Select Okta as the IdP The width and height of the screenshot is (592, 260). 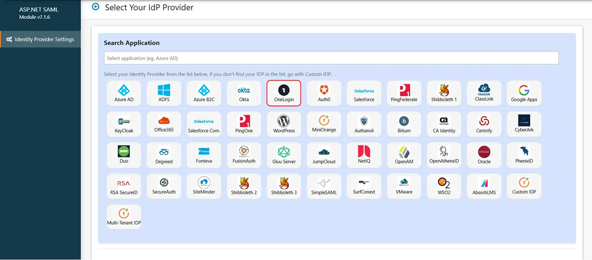point(244,93)
